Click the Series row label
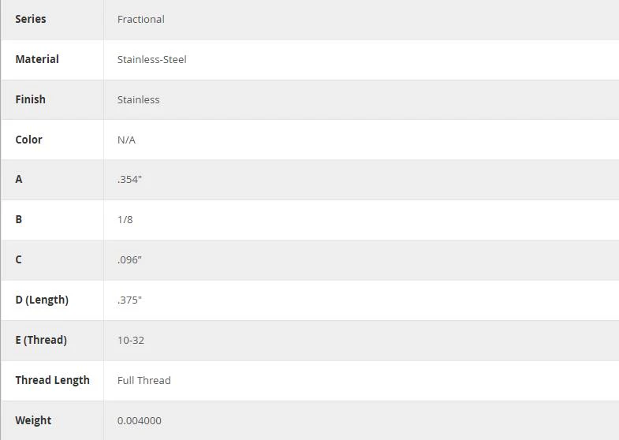 tap(31, 19)
